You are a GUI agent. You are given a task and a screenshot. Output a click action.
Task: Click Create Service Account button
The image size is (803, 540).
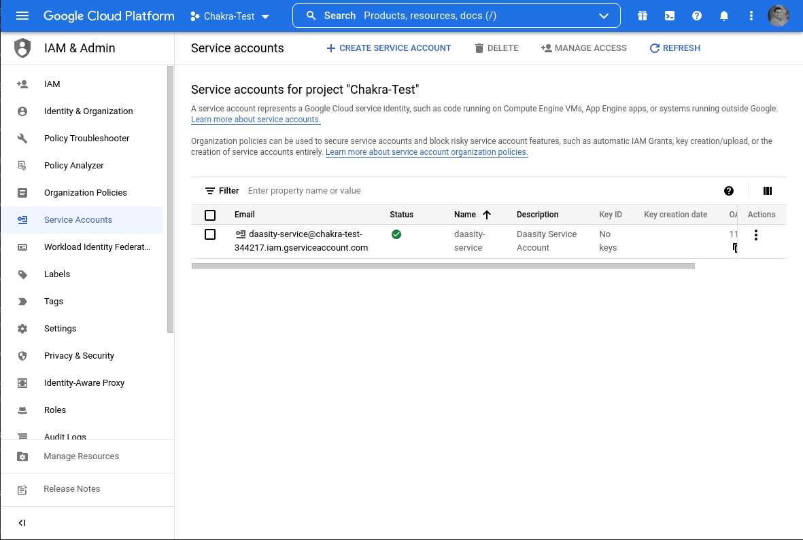click(x=388, y=48)
